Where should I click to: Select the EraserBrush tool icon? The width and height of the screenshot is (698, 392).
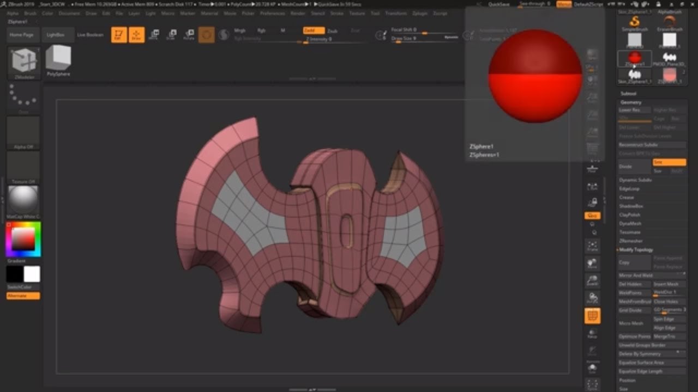pos(669,22)
